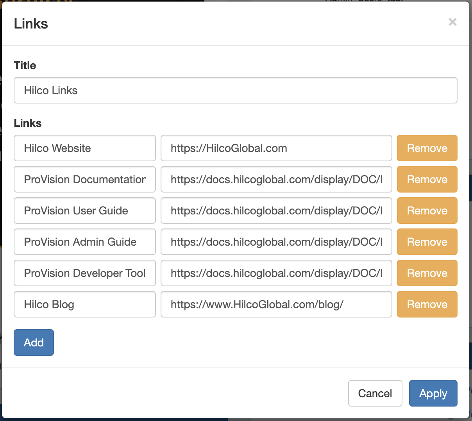Edit the https://HilcoGlobal.com URL field

point(276,148)
